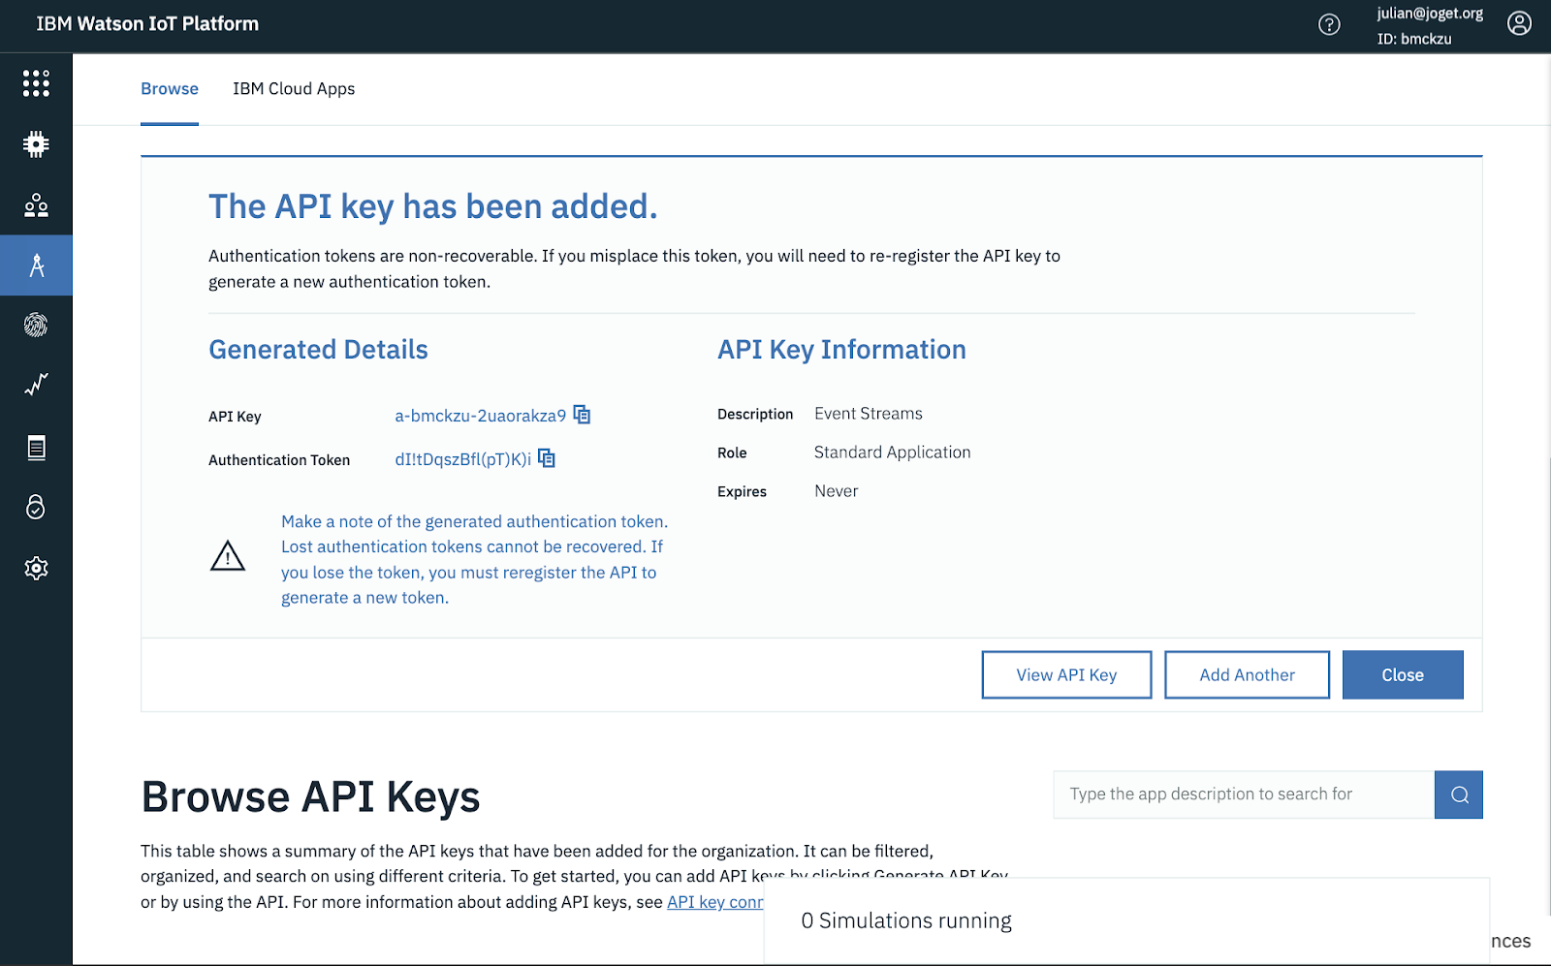Click the search magnifier button
The height and width of the screenshot is (966, 1551).
click(1459, 795)
